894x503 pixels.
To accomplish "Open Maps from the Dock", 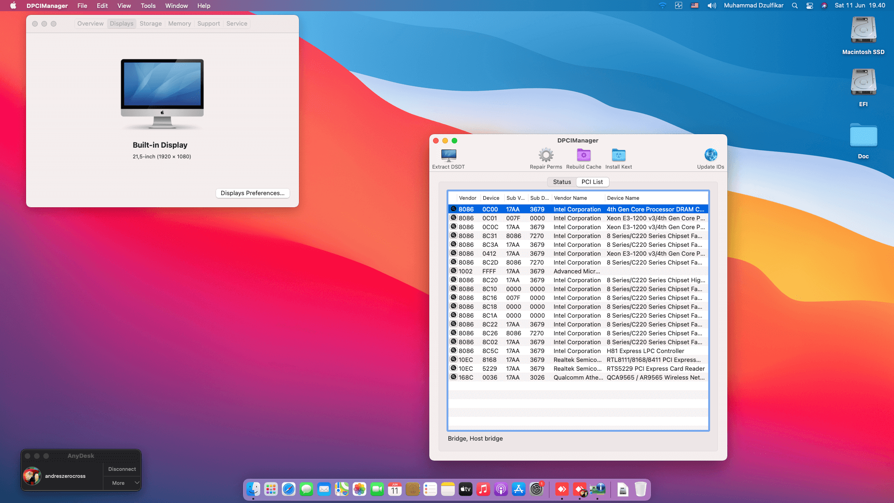I will coord(342,489).
